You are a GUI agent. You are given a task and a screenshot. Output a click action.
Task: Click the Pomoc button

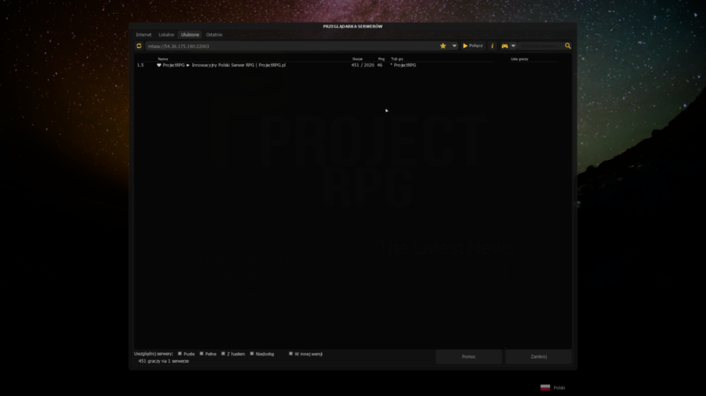coord(469,357)
